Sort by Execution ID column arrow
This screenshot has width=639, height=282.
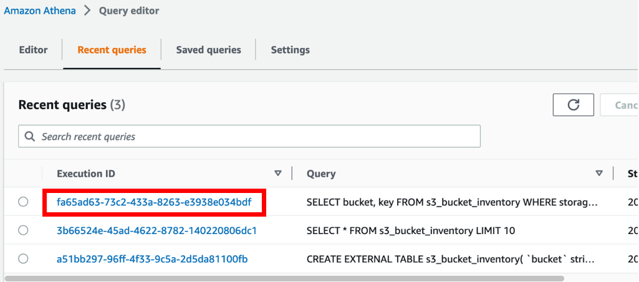(278, 173)
